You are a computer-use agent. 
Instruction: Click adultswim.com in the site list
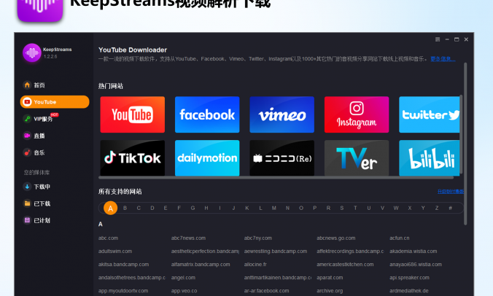tap(115, 252)
